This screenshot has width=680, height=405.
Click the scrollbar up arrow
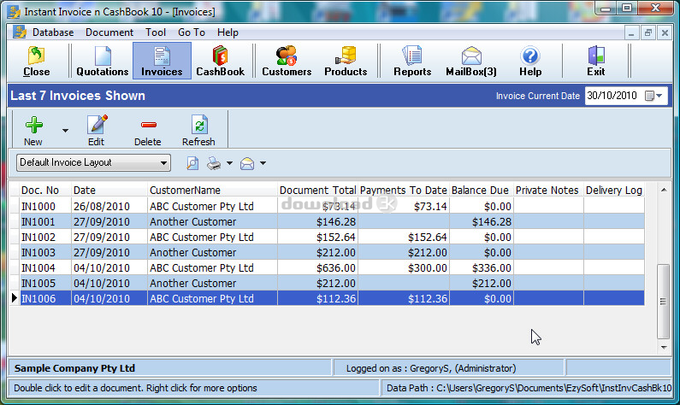(664, 190)
